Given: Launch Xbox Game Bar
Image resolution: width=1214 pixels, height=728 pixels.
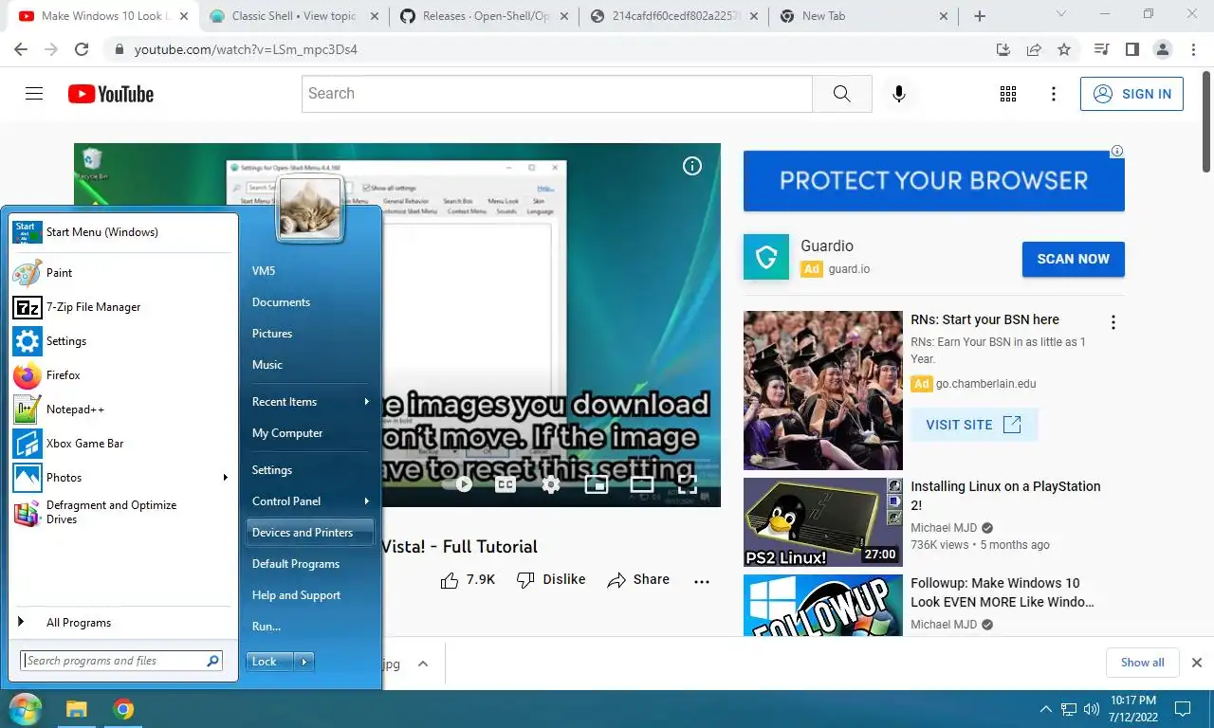Looking at the screenshot, I should click(x=121, y=444).
